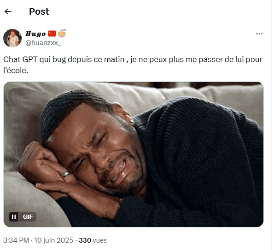Open the crying man GIF media
Image resolution: width=274 pixels, height=250 pixels.
(x=134, y=154)
